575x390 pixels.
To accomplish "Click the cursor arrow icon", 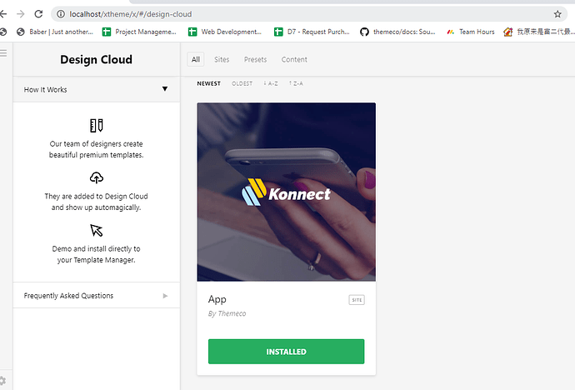I will tap(97, 230).
